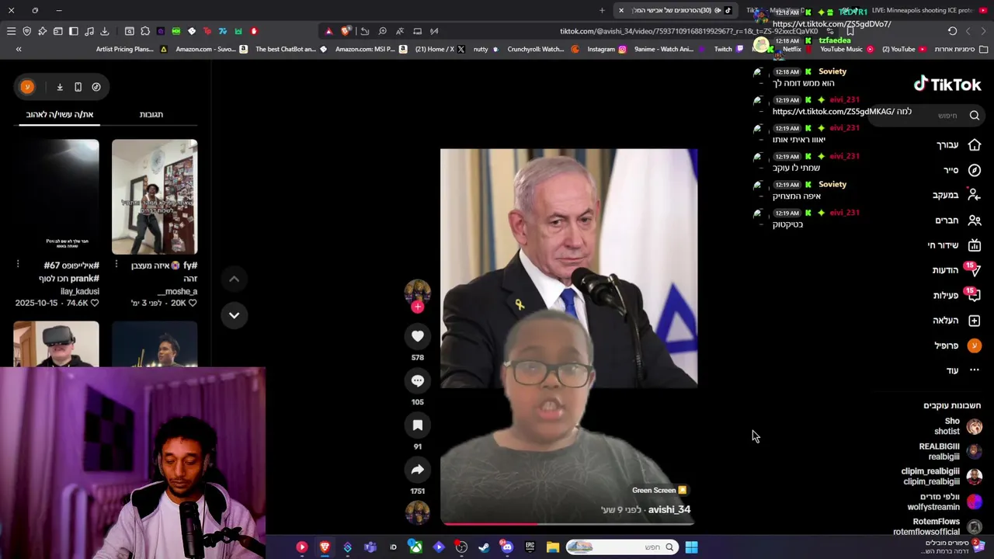Go to the next video arrow
Viewport: 994px width, 559px height.
(234, 315)
